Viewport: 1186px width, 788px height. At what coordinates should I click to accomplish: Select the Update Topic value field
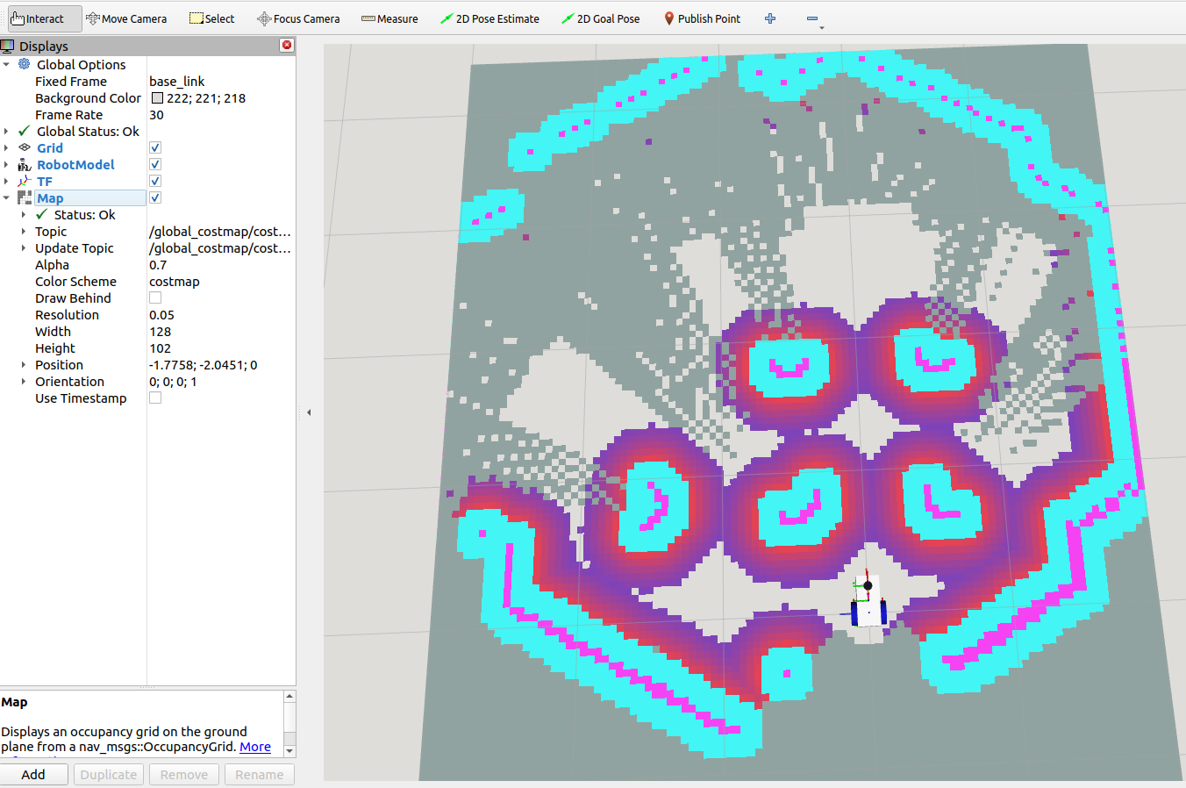(x=221, y=247)
